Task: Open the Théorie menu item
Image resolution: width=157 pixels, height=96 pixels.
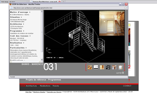Action: [56, 86]
